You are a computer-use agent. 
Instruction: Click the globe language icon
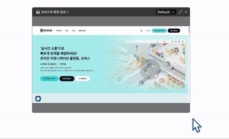click(141, 31)
